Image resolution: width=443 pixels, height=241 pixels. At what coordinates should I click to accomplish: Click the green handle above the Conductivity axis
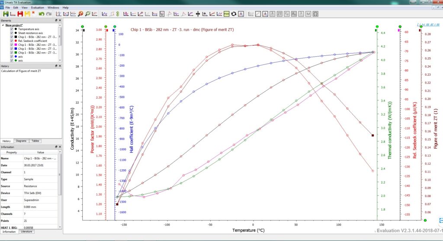[x=83, y=26]
